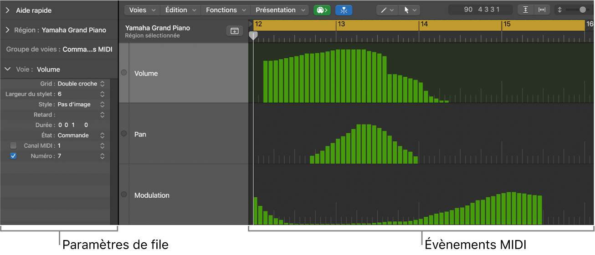Collapse the Voie Volume section

coord(8,70)
